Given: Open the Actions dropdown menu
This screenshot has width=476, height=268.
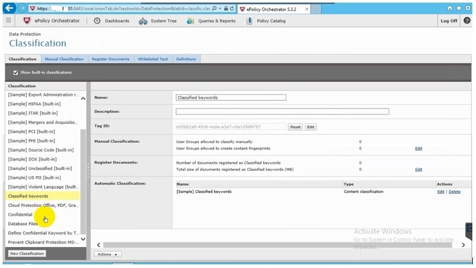Looking at the screenshot, I should pos(108,254).
